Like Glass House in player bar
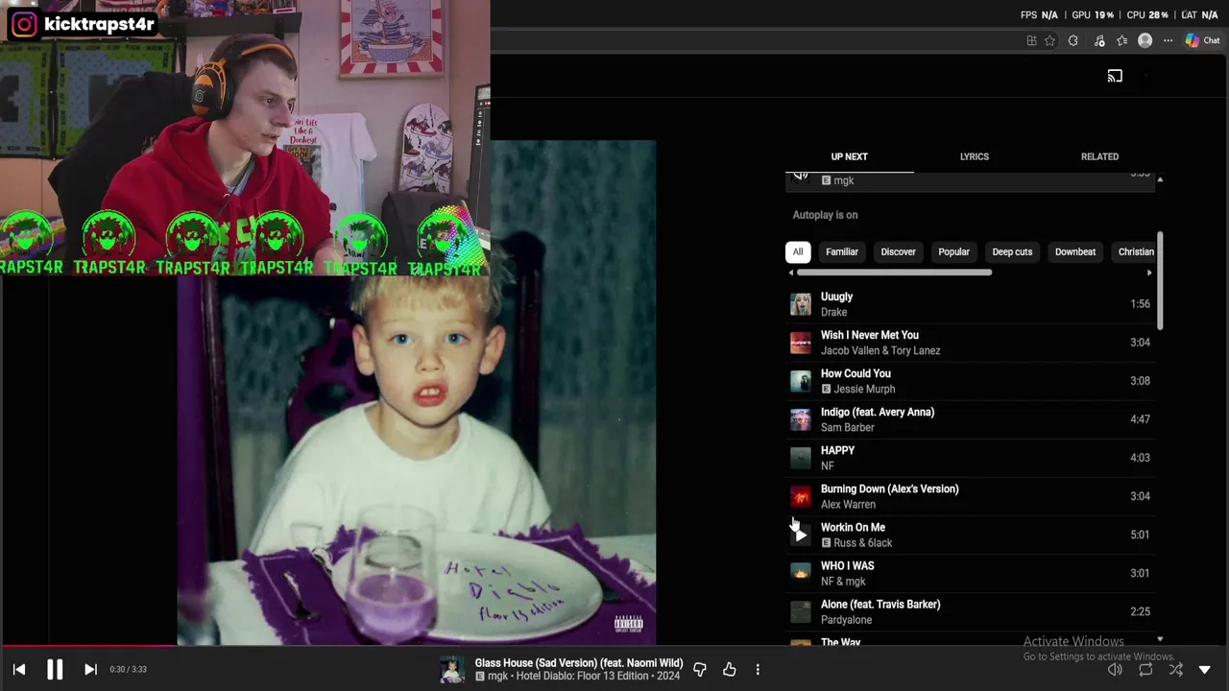Image resolution: width=1229 pixels, height=691 pixels. pyautogui.click(x=730, y=669)
